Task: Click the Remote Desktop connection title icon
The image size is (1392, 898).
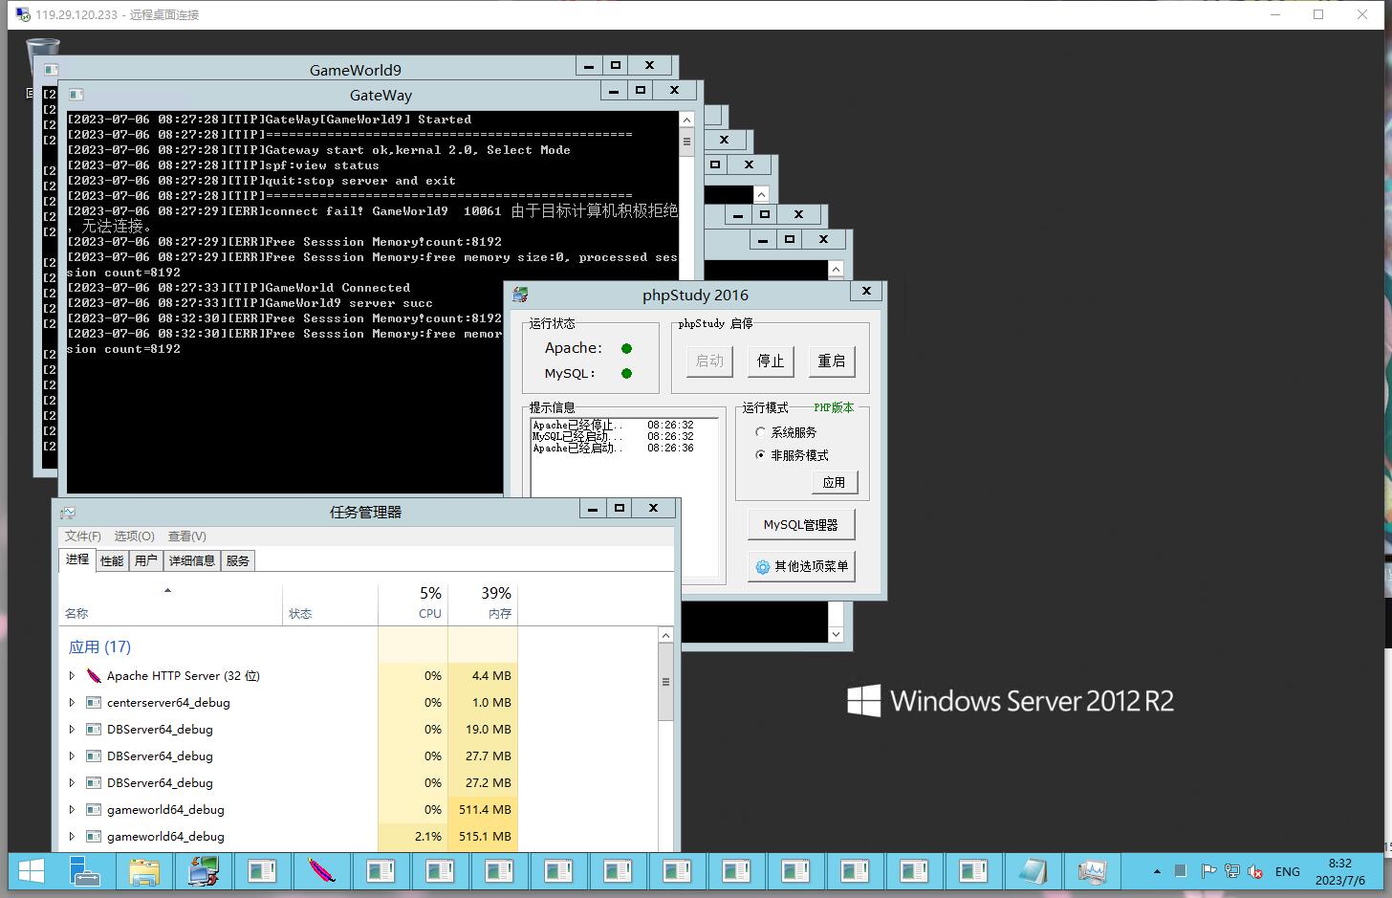Action: point(22,14)
